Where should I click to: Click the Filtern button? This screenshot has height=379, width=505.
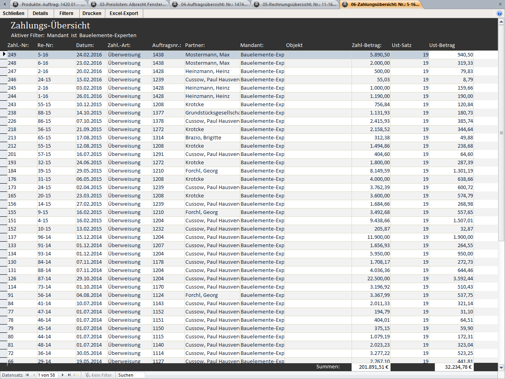[66, 13]
